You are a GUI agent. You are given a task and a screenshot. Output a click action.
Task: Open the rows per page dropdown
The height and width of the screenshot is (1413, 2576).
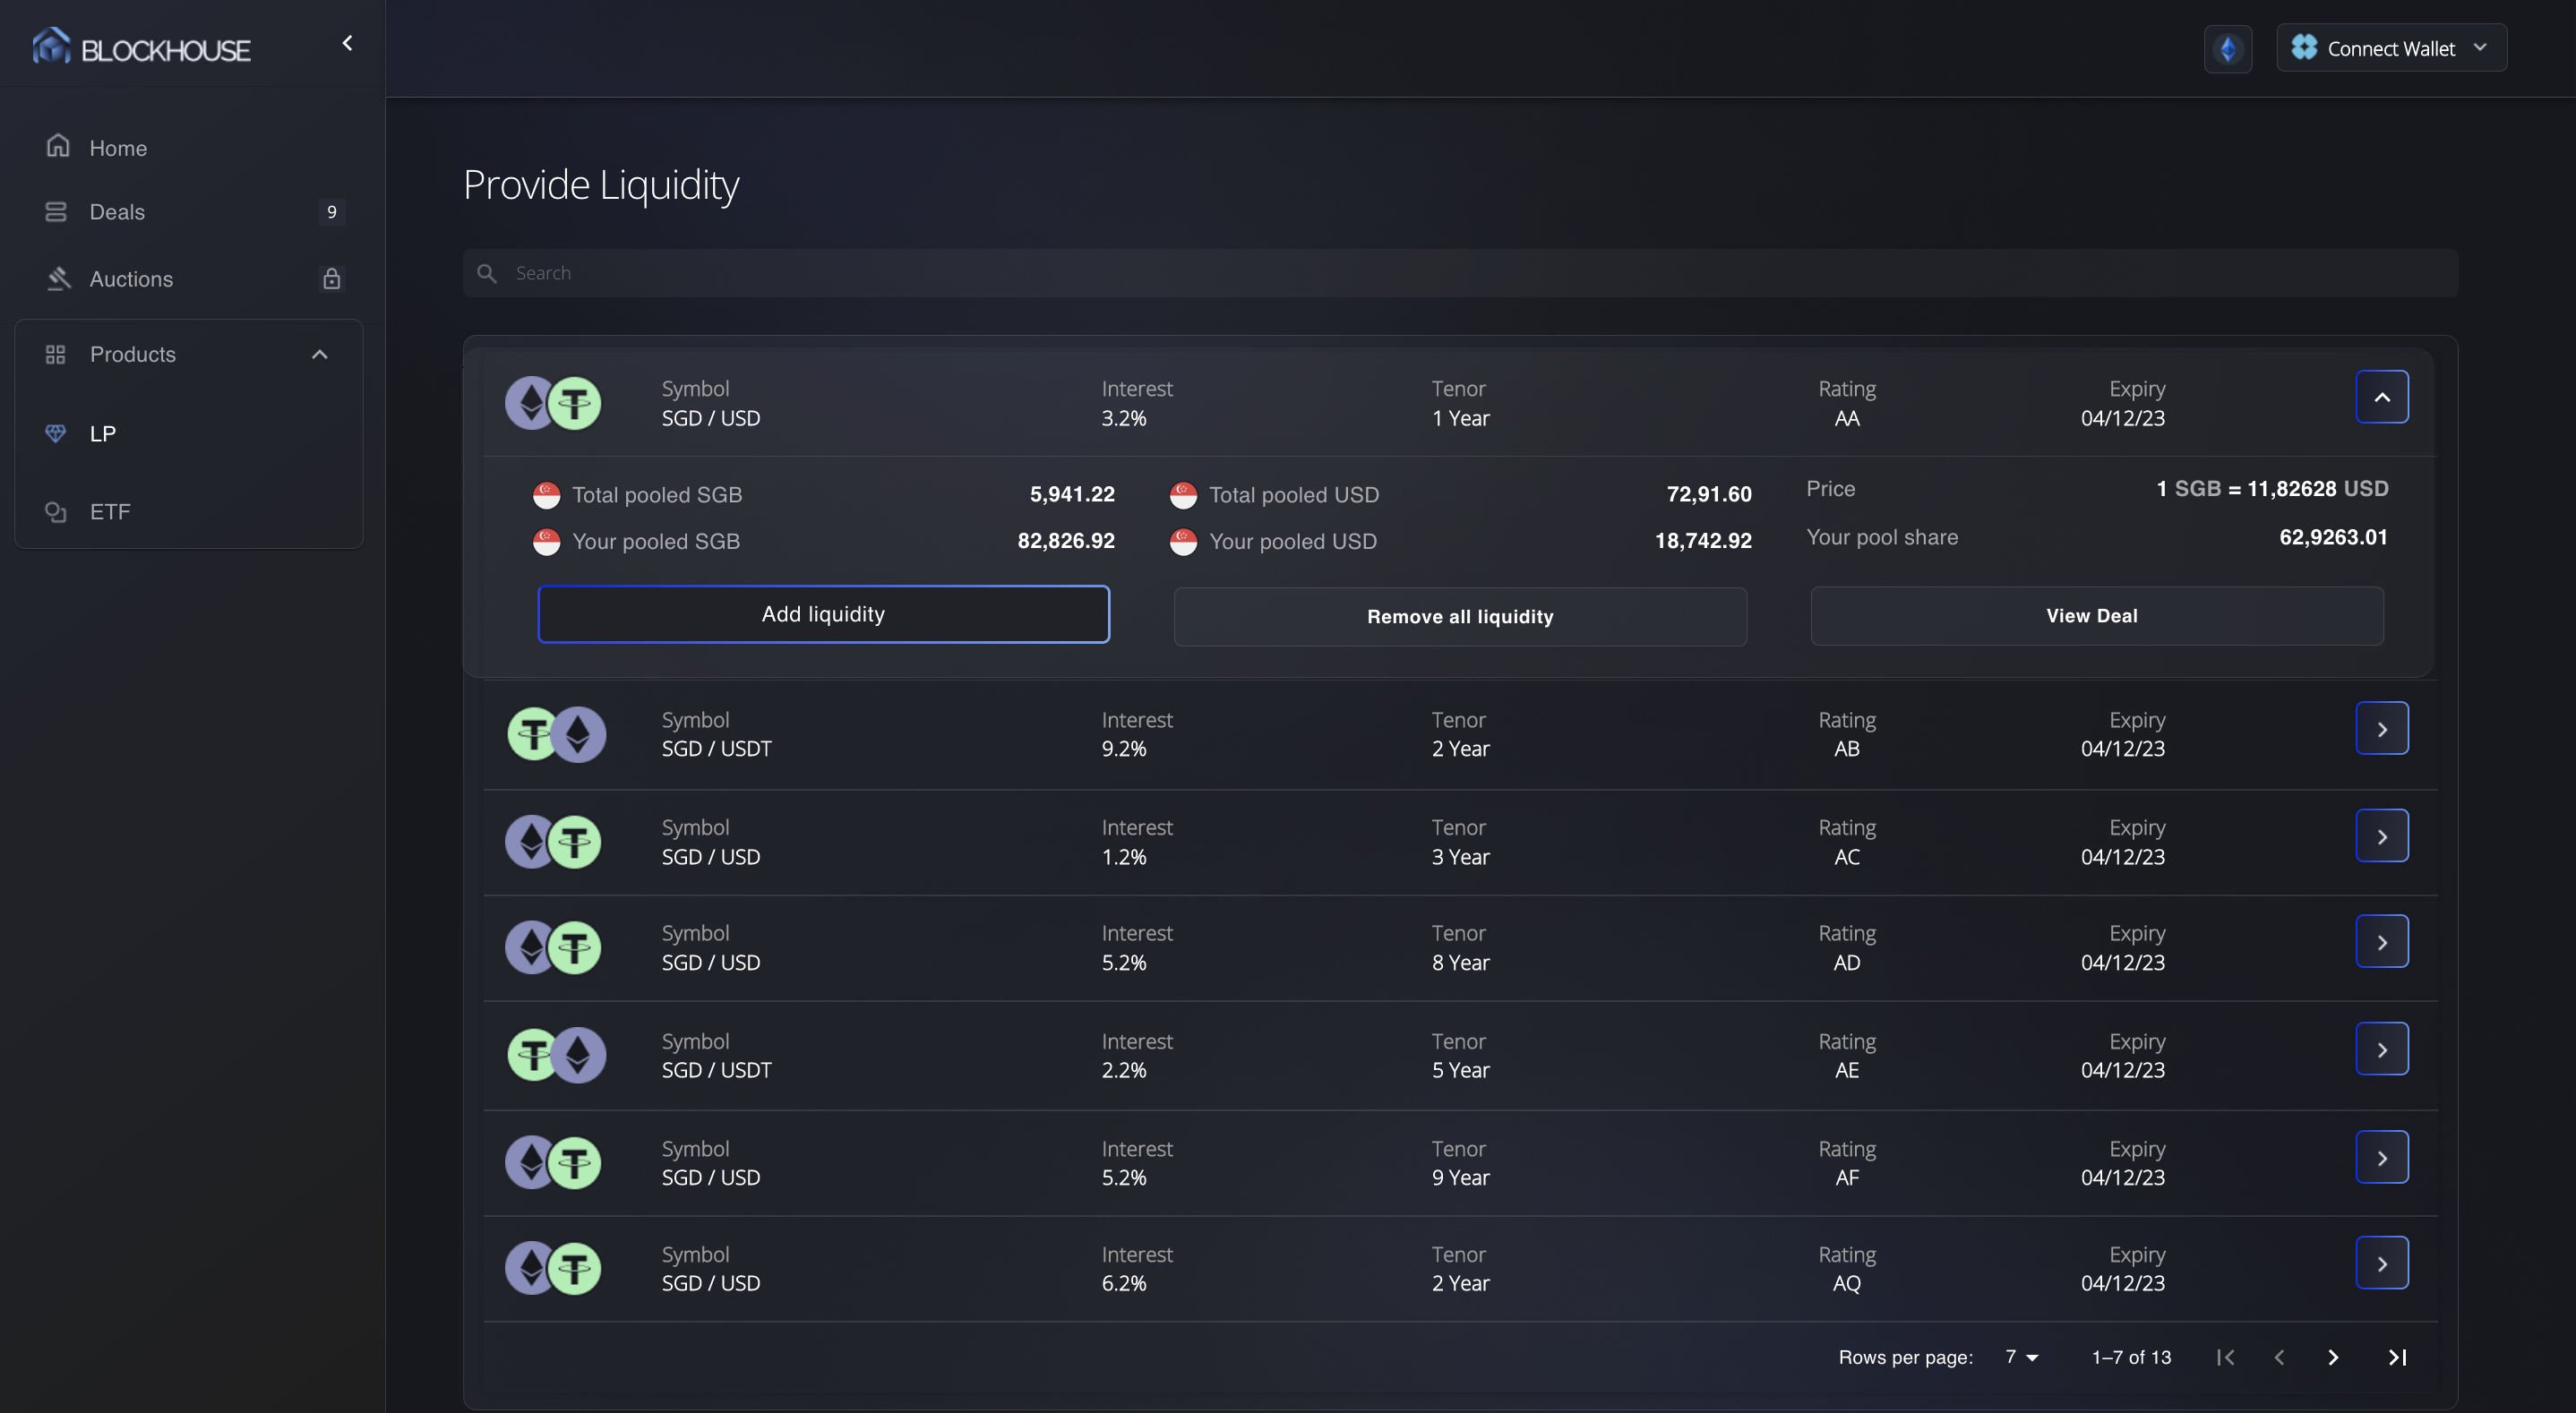2021,1357
